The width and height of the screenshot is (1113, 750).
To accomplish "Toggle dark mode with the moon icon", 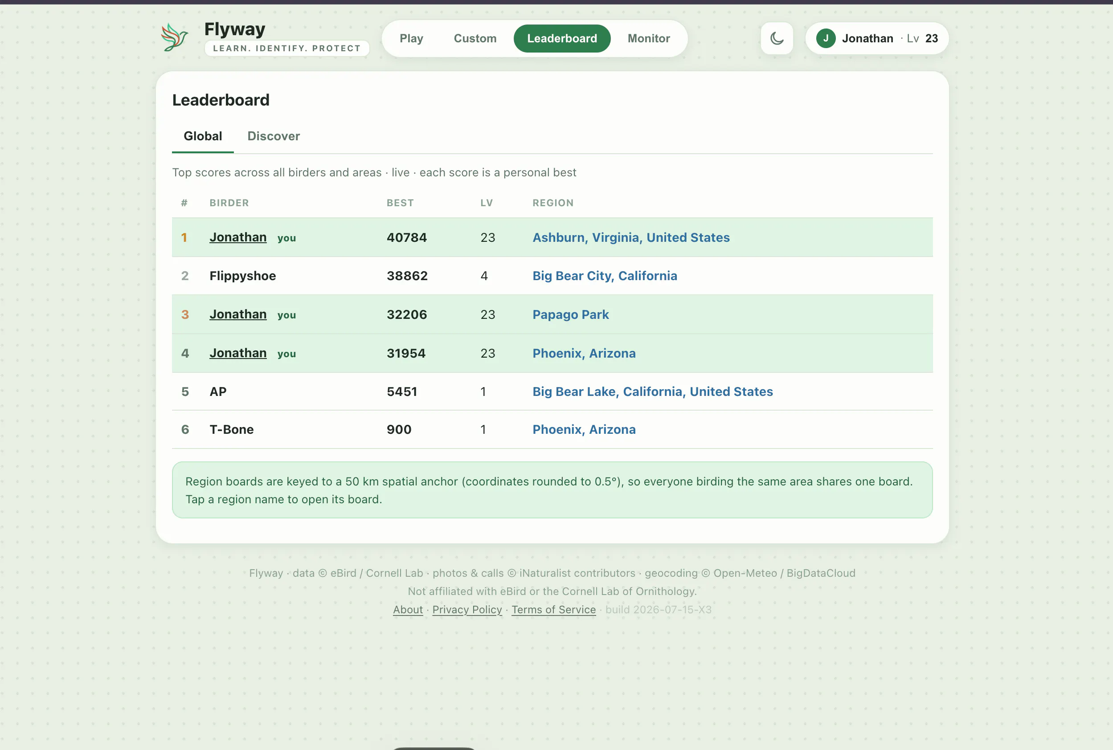I will coord(777,38).
